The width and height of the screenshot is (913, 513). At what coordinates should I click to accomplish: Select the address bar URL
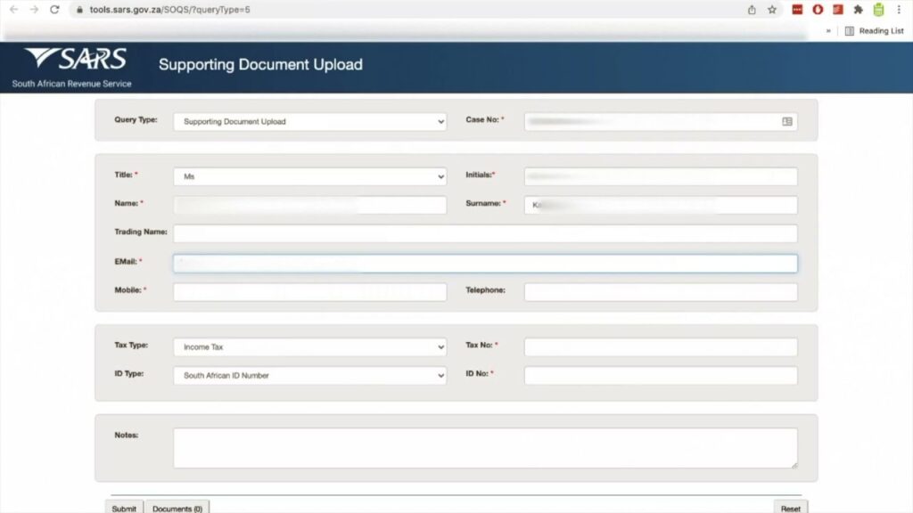coord(169,9)
